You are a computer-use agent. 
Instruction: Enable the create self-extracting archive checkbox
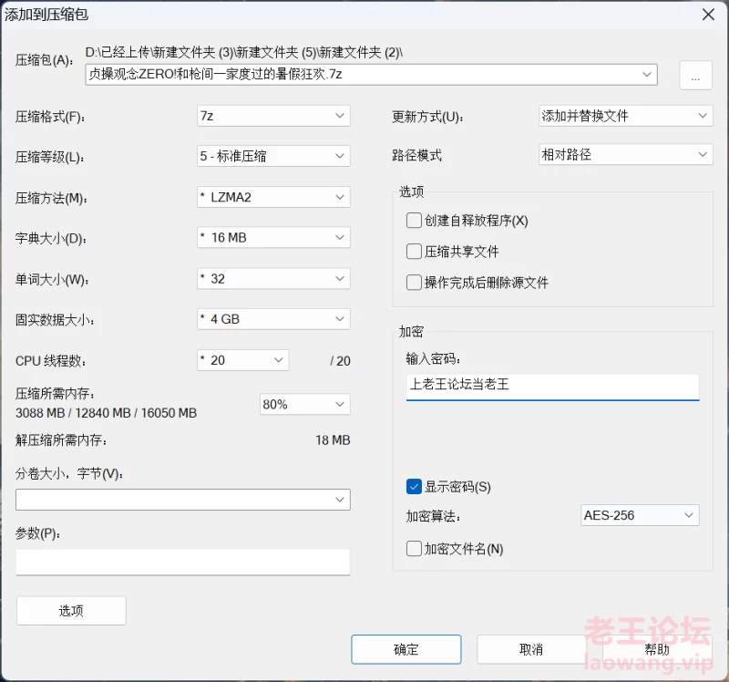tap(415, 221)
